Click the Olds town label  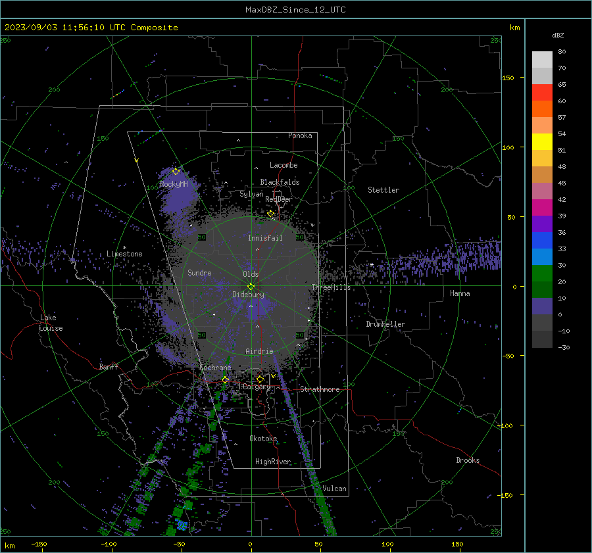pyautogui.click(x=251, y=274)
